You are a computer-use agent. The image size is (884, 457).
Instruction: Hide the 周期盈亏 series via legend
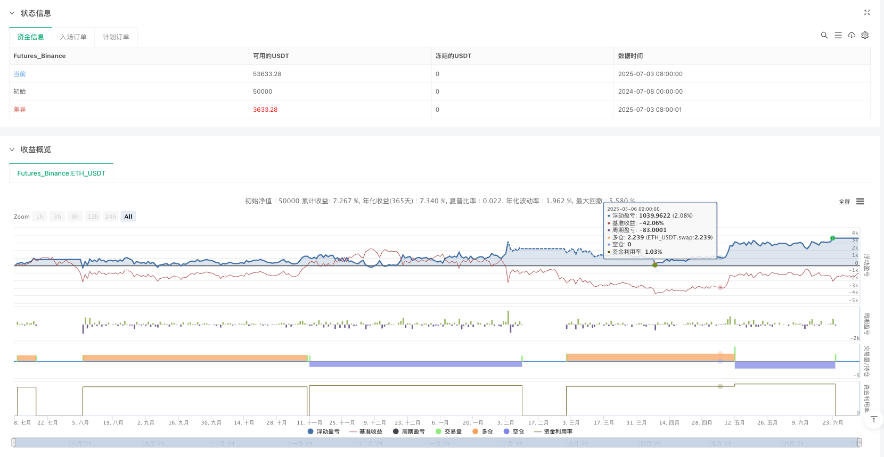(x=408, y=431)
